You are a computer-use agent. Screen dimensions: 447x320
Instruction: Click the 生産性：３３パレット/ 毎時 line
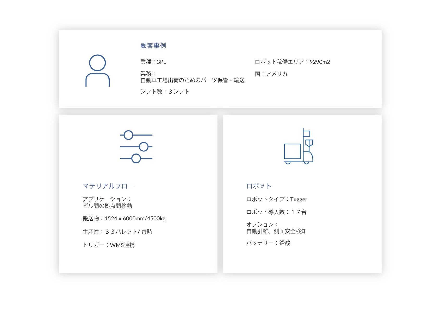click(x=117, y=232)
